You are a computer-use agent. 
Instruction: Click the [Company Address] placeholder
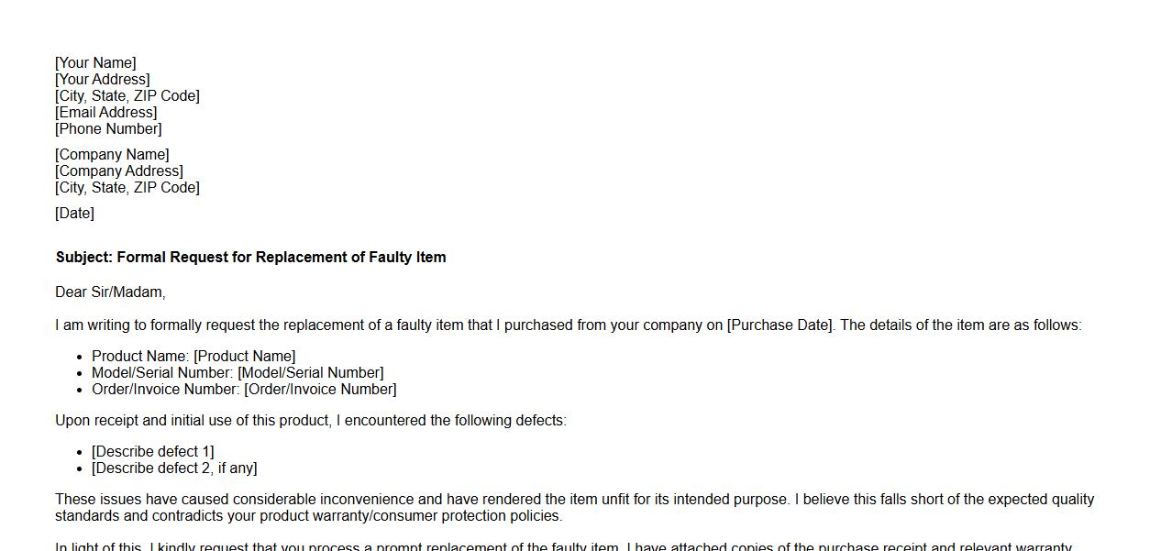click(118, 171)
